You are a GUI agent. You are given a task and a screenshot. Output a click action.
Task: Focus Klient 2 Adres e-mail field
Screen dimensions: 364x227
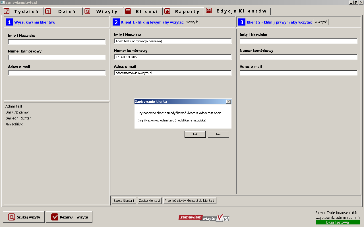tap(299, 73)
